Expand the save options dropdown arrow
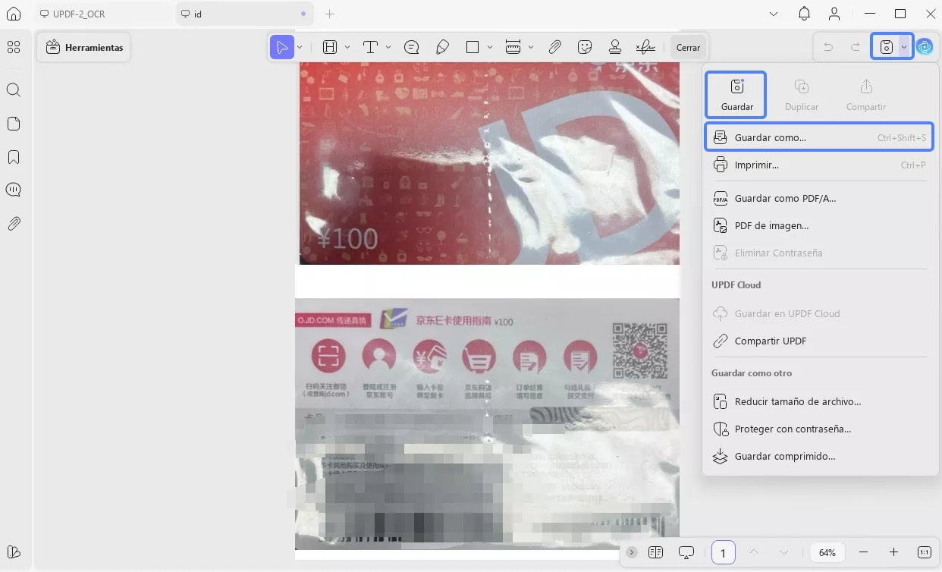Image resolution: width=942 pixels, height=572 pixels. (x=904, y=47)
